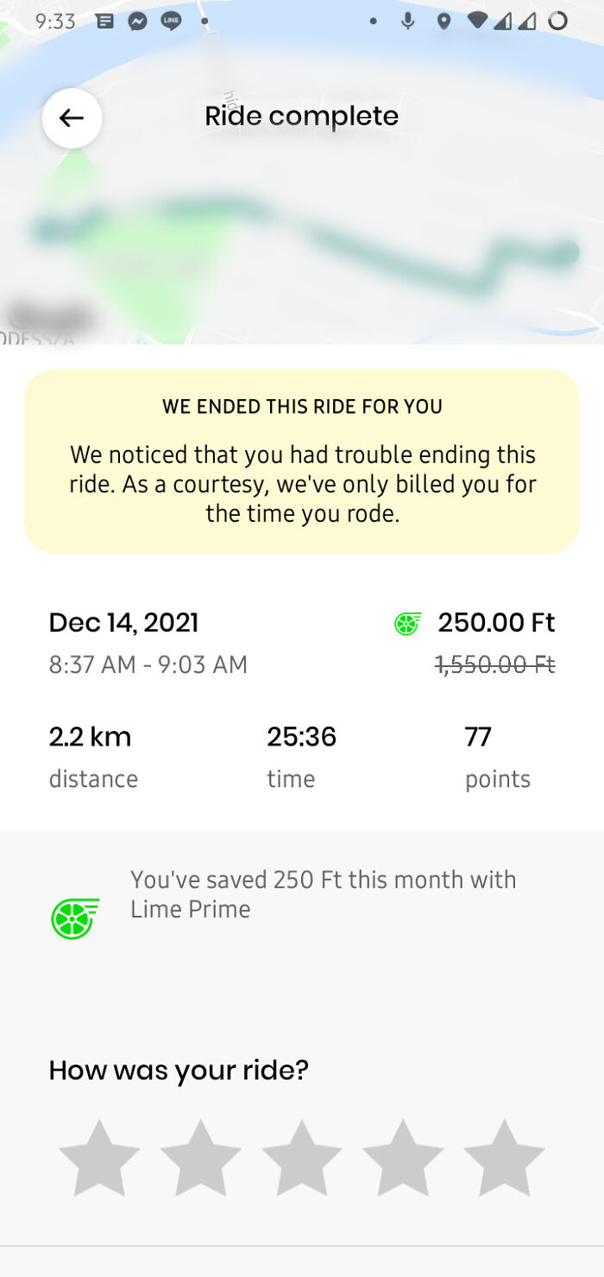This screenshot has width=604, height=1277.
Task: Click the discounted 250.00 Ft price
Action: [497, 622]
